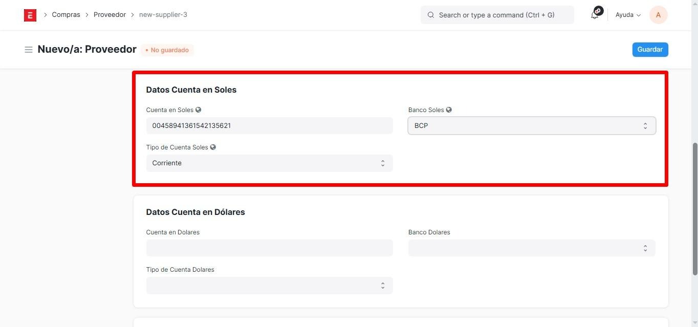The height and width of the screenshot is (327, 698).
Task: Click the search magnifier icon
Action: (431, 15)
